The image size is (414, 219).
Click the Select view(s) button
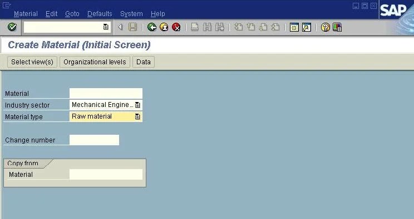(32, 62)
